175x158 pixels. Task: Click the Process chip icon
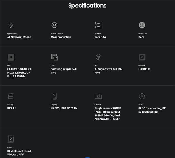[98, 25]
